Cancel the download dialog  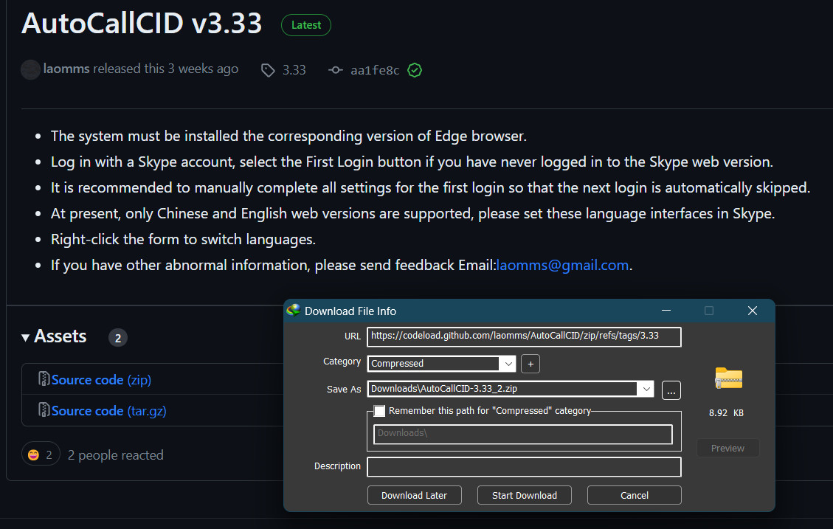coord(635,495)
